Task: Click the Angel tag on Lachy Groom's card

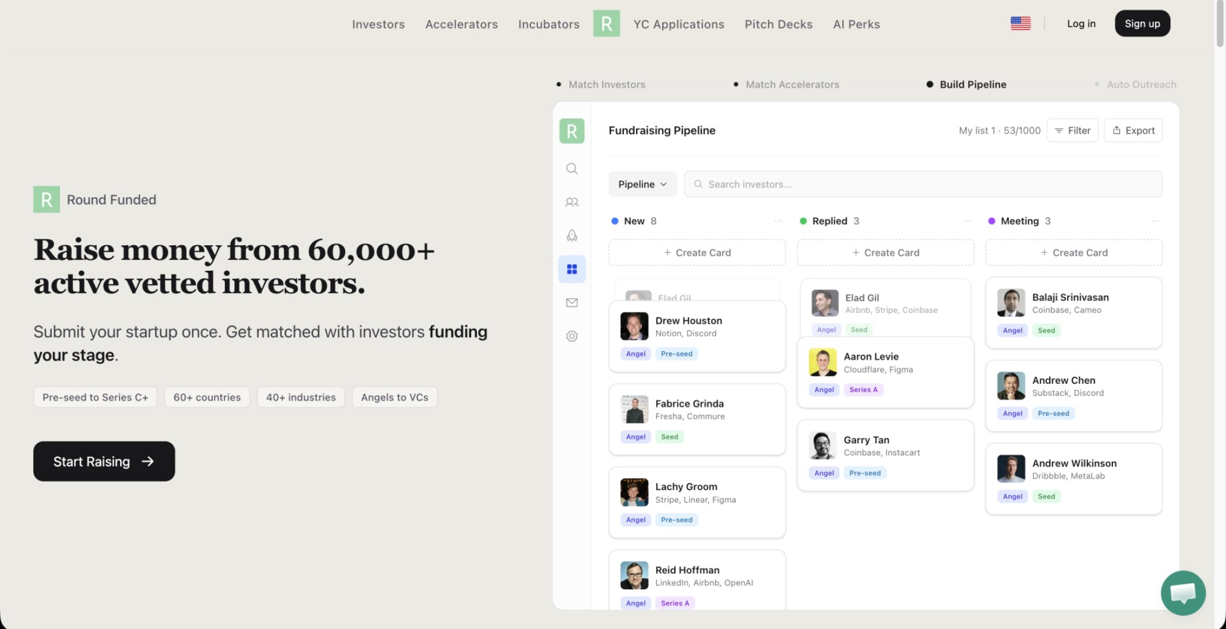Action: [635, 520]
